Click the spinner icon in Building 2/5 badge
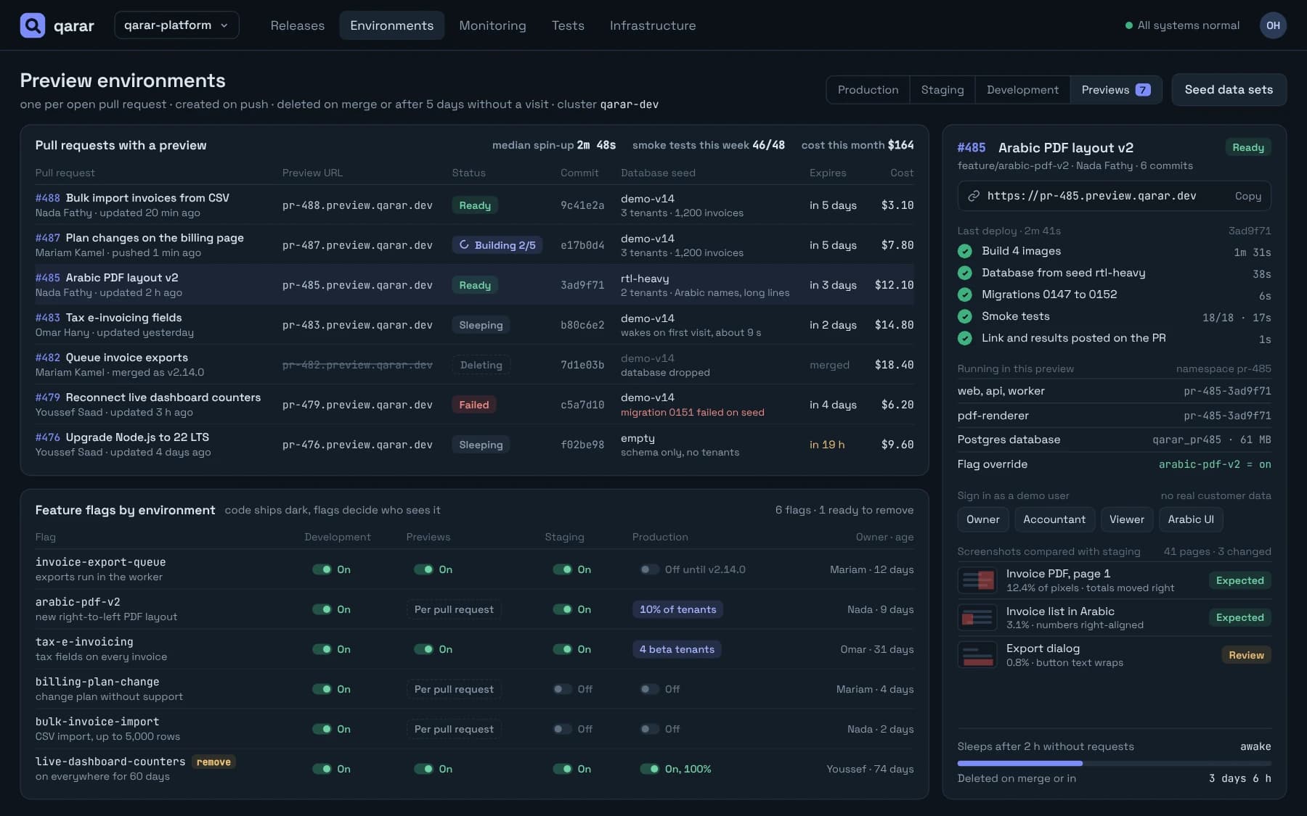This screenshot has height=816, width=1307. (x=464, y=245)
